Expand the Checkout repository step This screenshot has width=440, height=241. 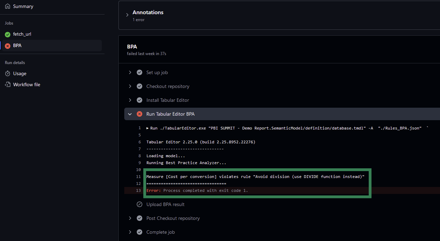[130, 86]
